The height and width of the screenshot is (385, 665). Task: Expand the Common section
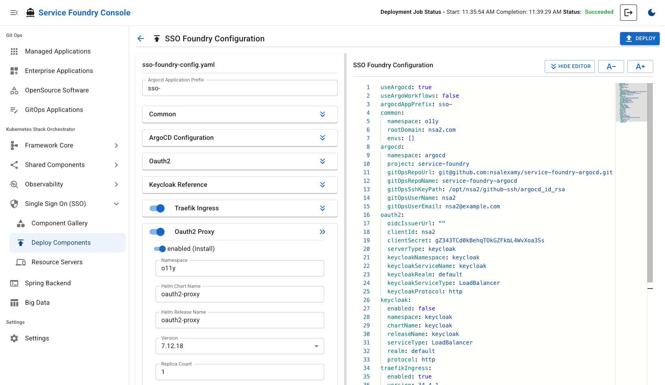pos(323,114)
